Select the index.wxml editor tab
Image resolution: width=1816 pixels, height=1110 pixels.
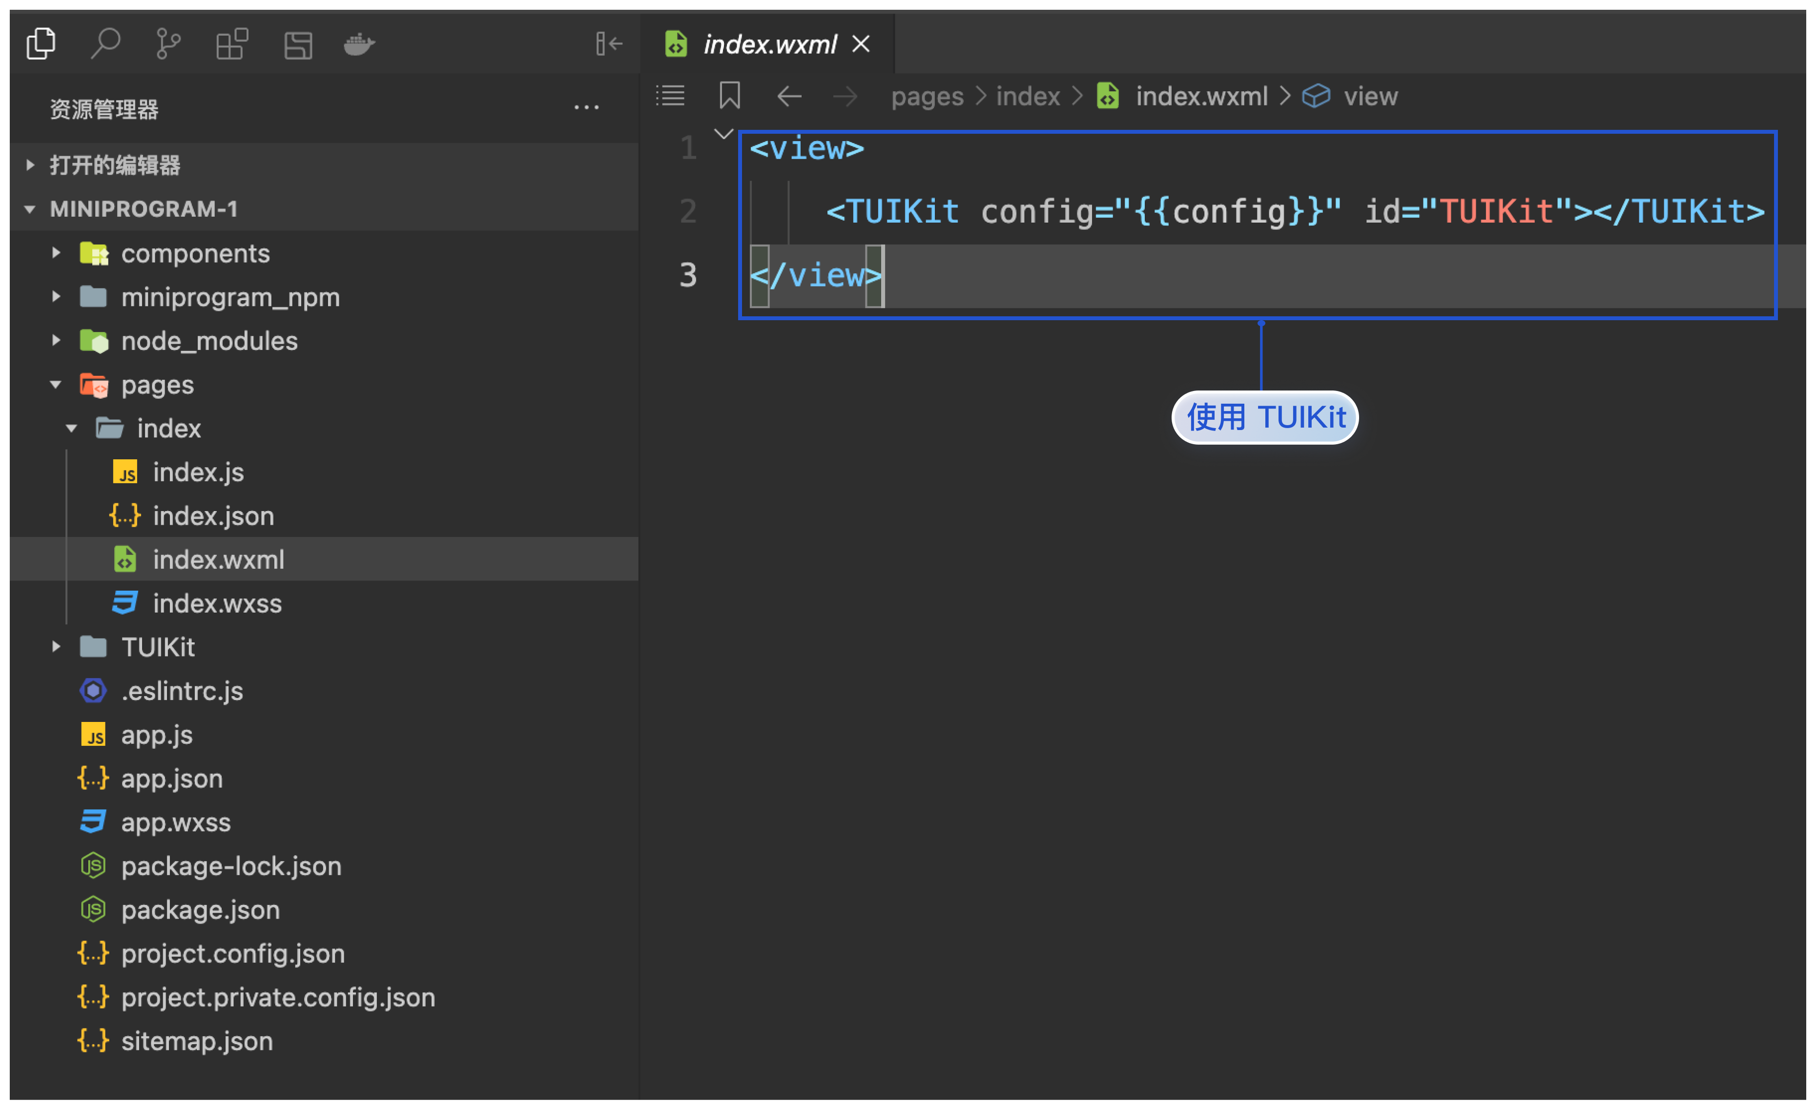[x=768, y=43]
